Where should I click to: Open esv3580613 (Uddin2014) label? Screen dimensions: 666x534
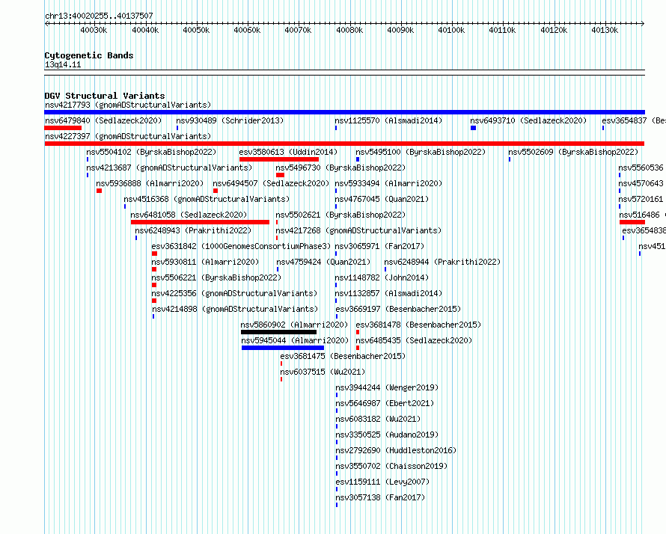point(288,152)
